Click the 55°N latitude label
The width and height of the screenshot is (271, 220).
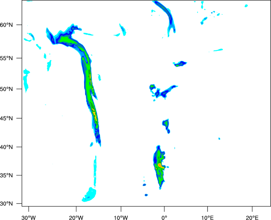[6, 58]
